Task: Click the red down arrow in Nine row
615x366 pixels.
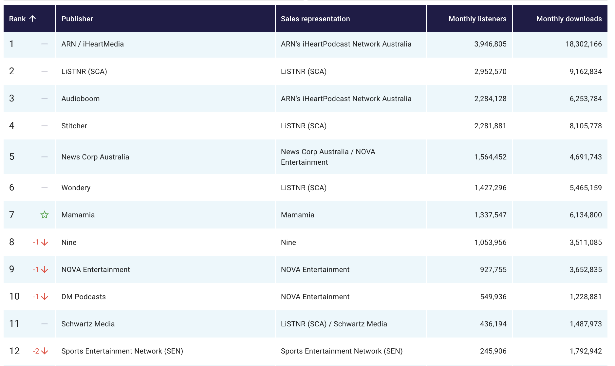Action: coord(45,242)
